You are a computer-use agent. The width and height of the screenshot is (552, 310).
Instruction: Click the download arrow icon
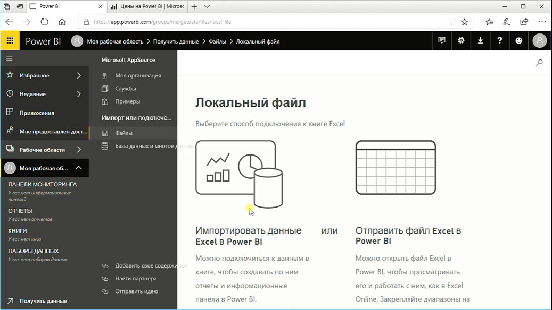pos(480,41)
